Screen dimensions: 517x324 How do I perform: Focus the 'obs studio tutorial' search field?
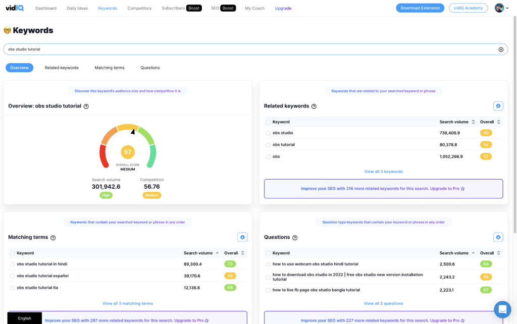click(255, 49)
